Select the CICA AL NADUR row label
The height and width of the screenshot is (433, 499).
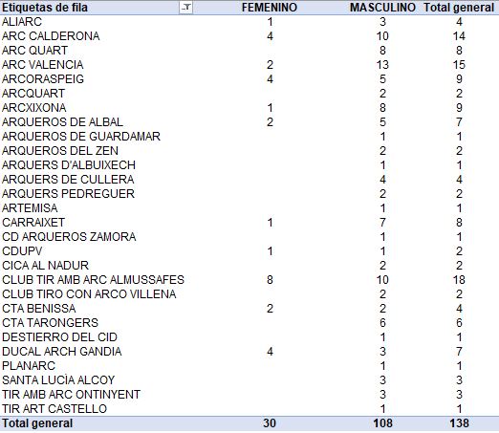[x=45, y=266]
